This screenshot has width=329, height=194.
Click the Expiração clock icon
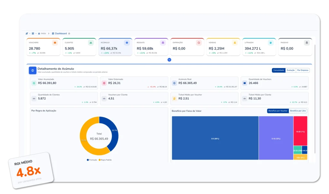(x=199, y=43)
